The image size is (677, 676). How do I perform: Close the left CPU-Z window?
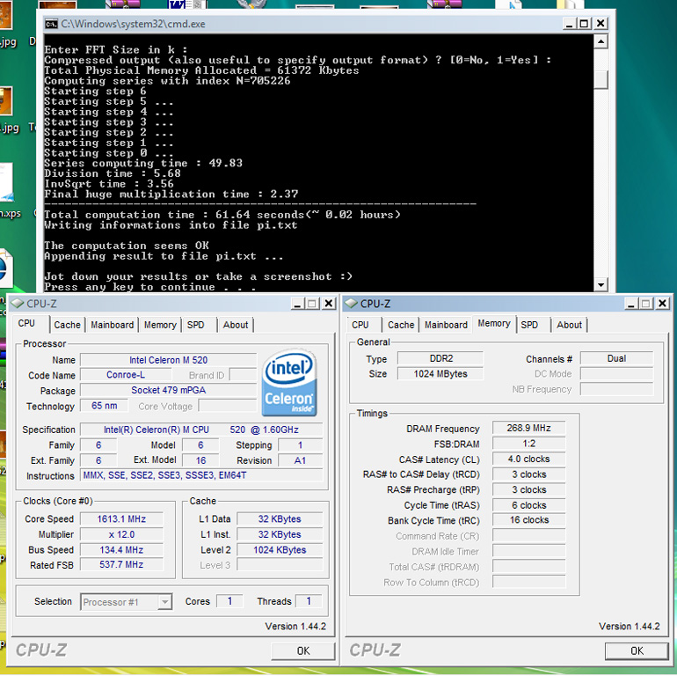329,304
